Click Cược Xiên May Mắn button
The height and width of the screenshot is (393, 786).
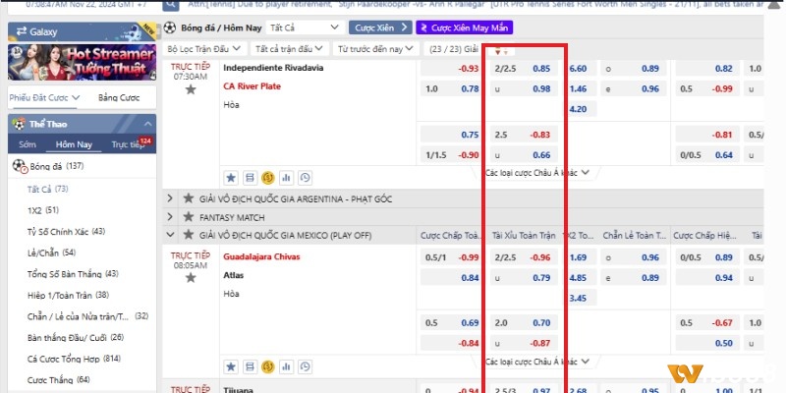[464, 28]
